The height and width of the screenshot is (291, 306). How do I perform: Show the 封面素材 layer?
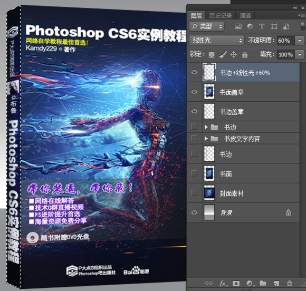194,193
